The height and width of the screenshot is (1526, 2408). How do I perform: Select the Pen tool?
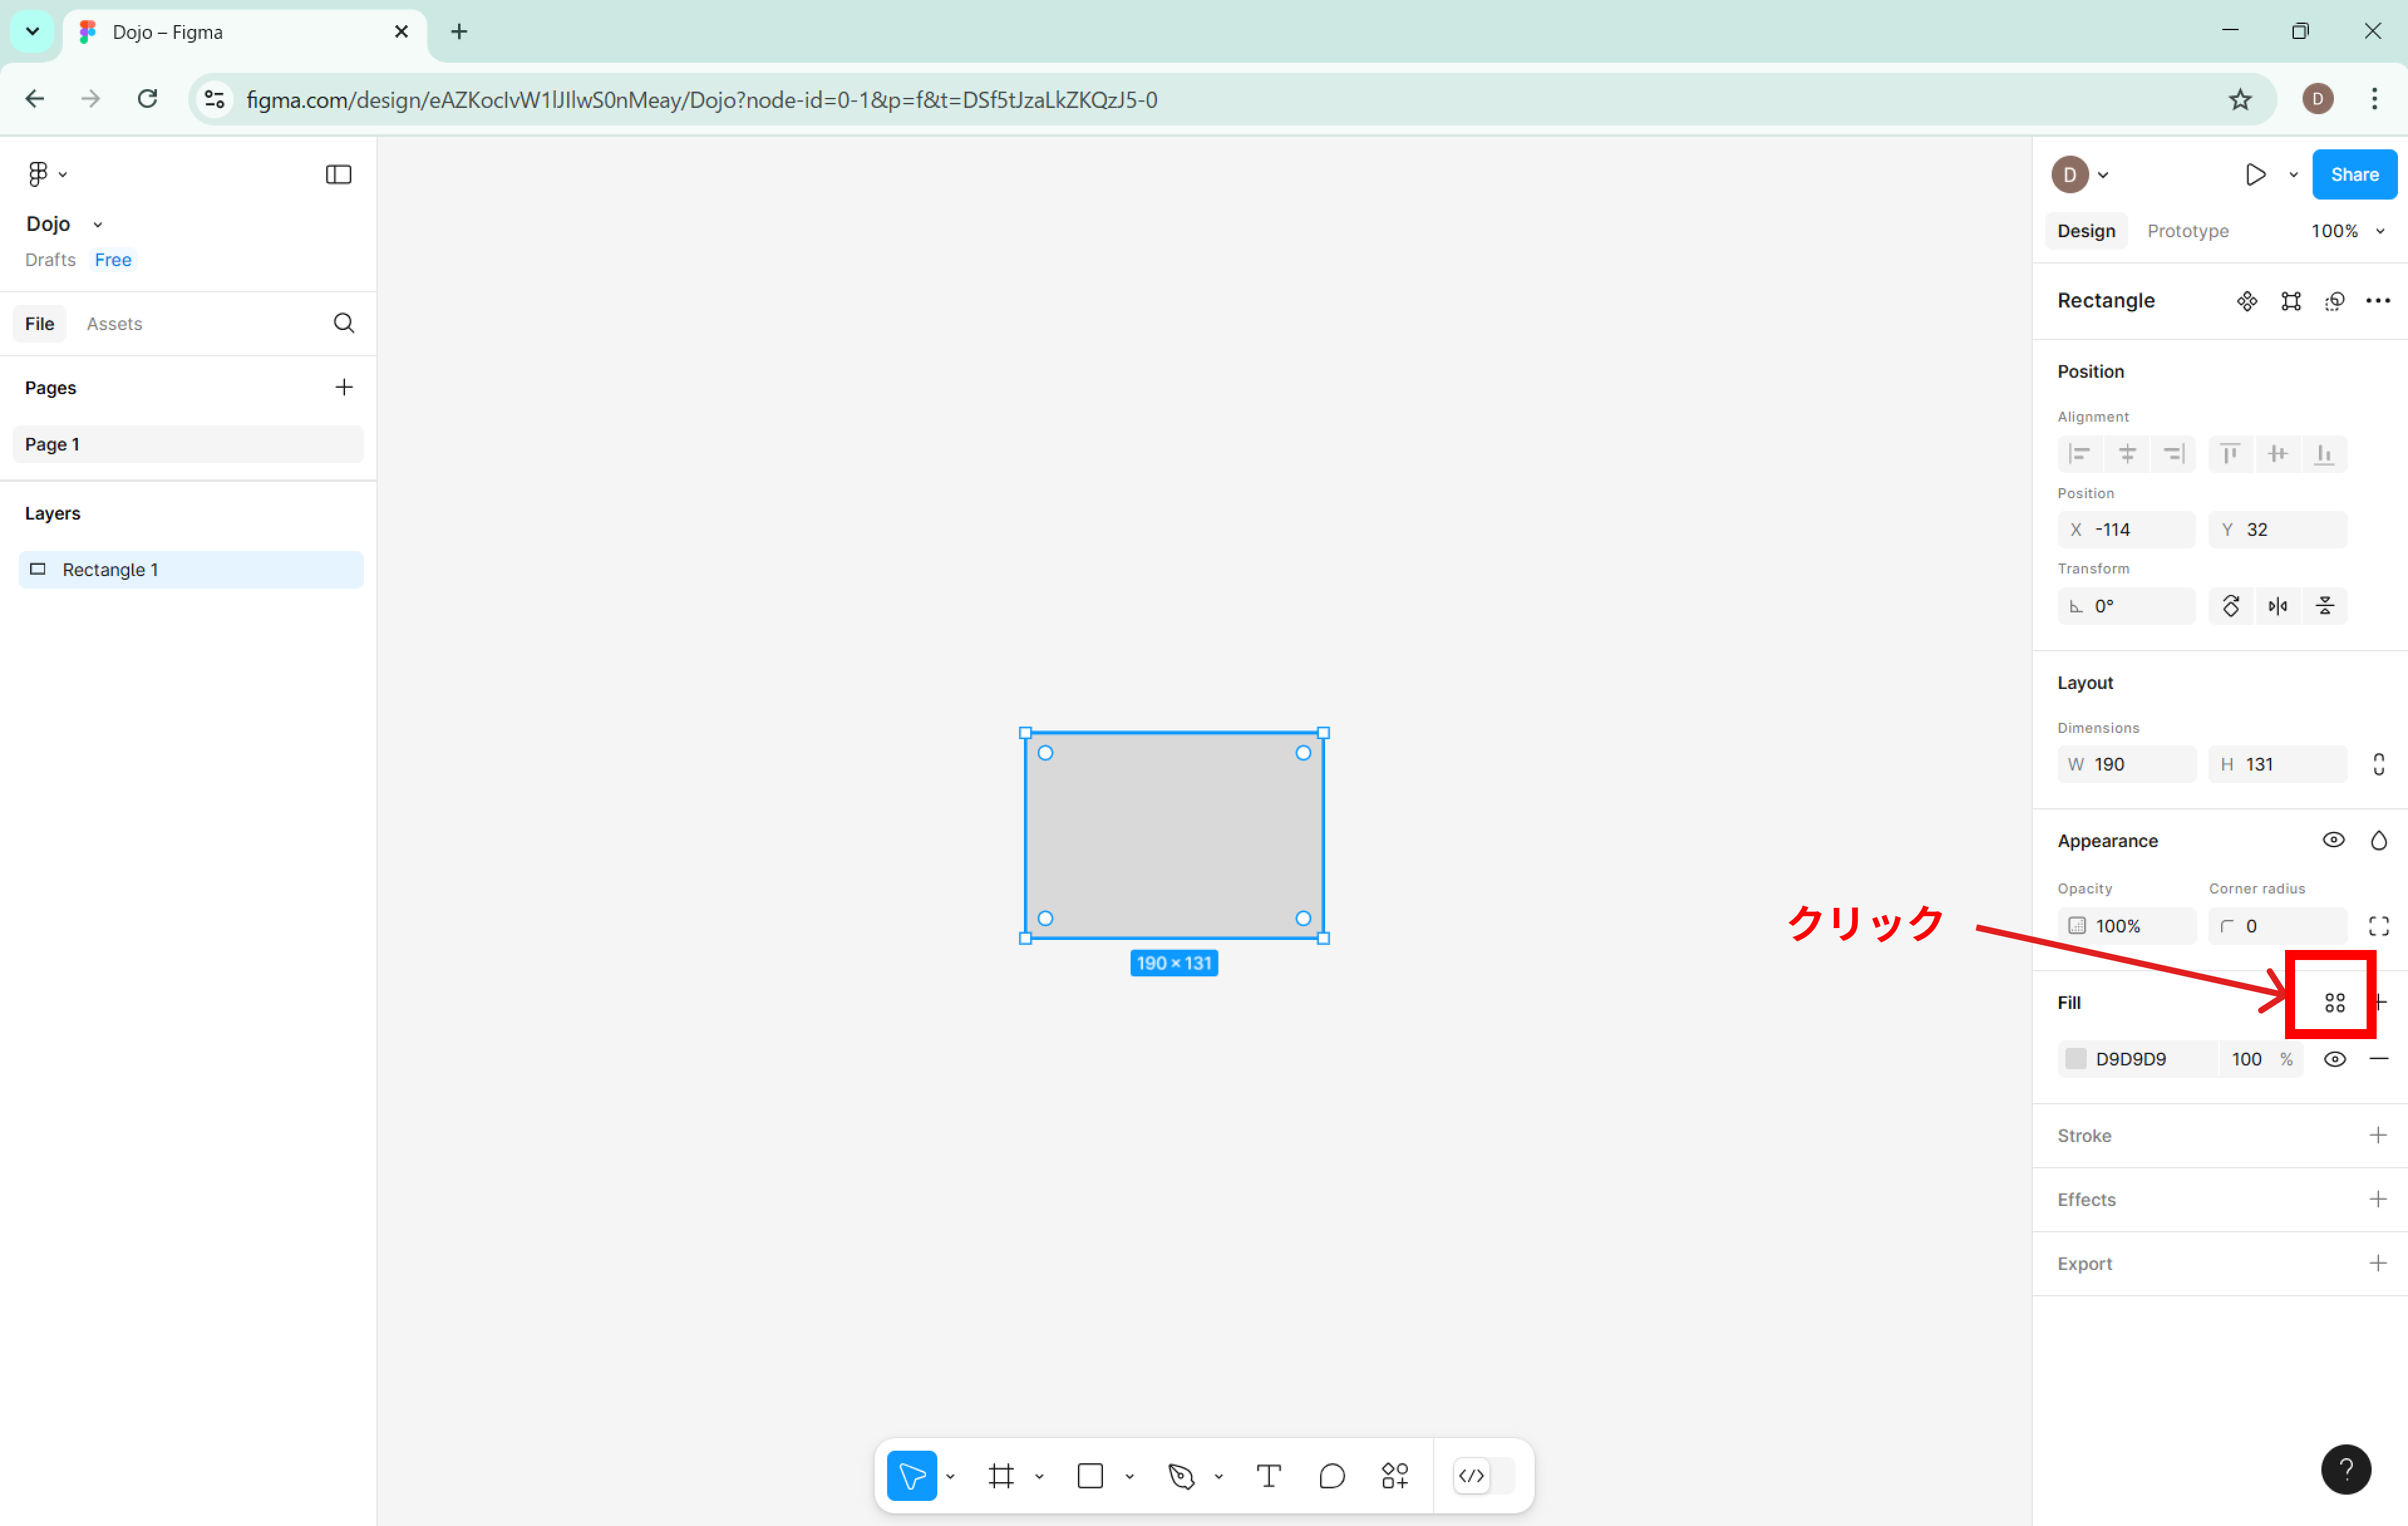tap(1182, 1475)
